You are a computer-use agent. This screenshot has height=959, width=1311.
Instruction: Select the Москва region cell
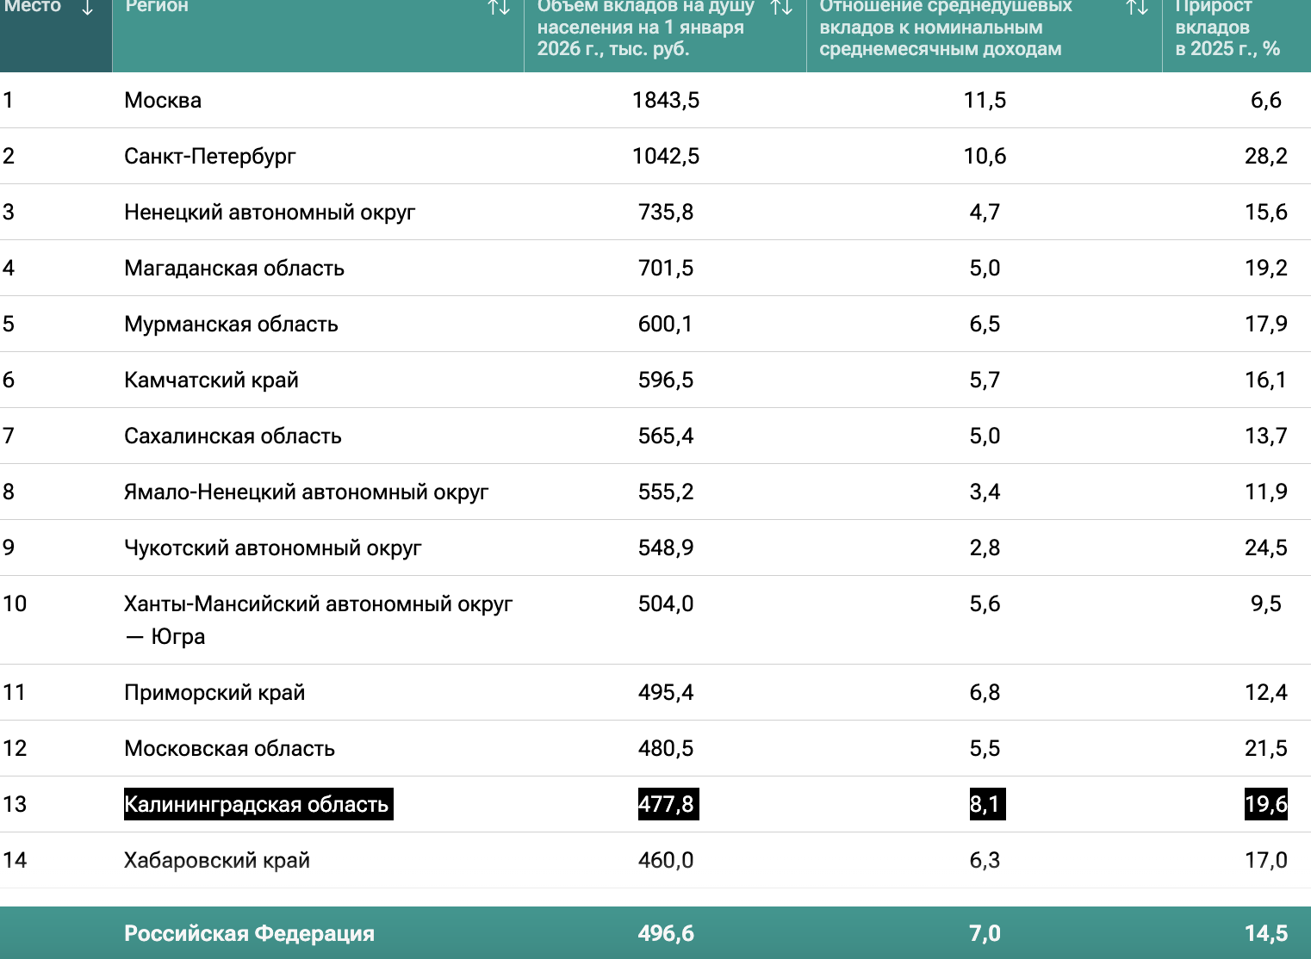(x=163, y=101)
